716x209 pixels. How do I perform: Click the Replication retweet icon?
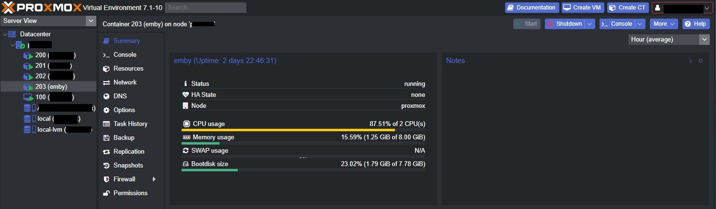tap(106, 152)
